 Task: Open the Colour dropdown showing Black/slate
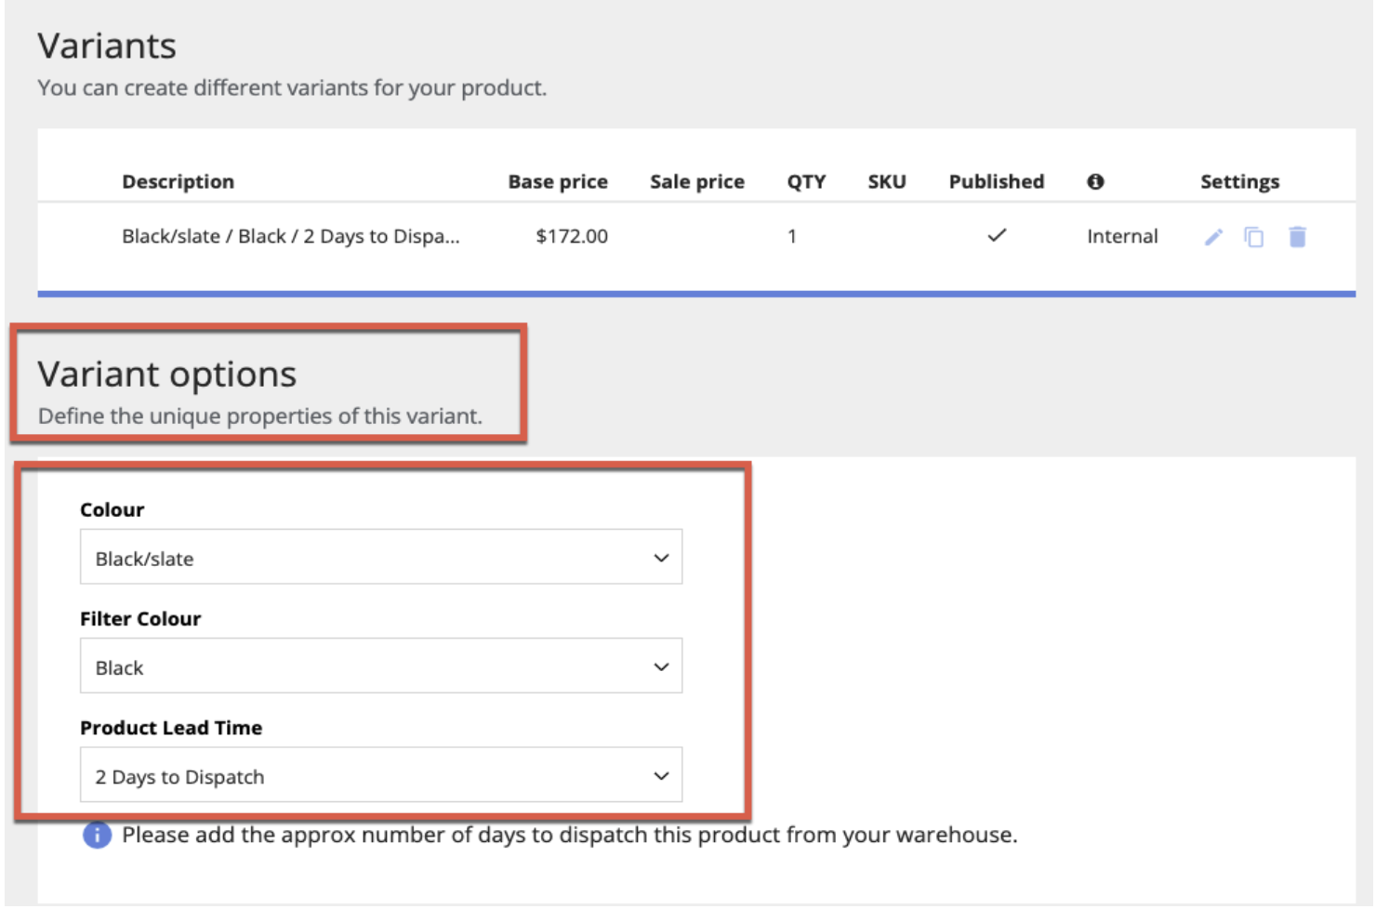click(381, 558)
